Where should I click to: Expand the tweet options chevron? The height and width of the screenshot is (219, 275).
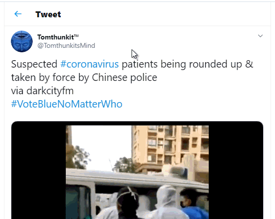[261, 36]
